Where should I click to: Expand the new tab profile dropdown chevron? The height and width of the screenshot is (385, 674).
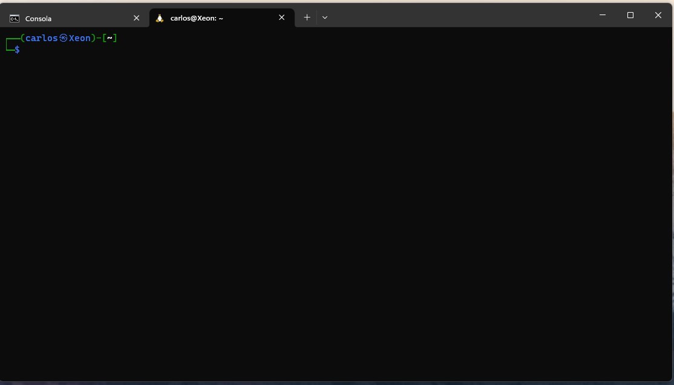point(325,18)
